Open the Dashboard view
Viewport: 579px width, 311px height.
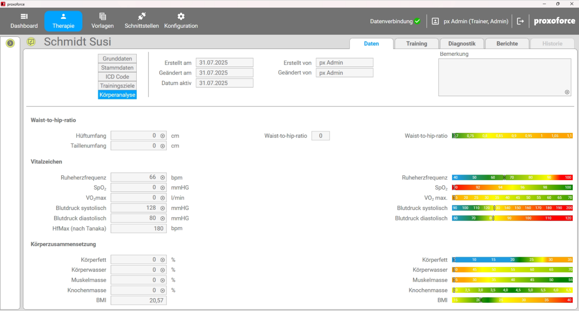[x=24, y=21]
